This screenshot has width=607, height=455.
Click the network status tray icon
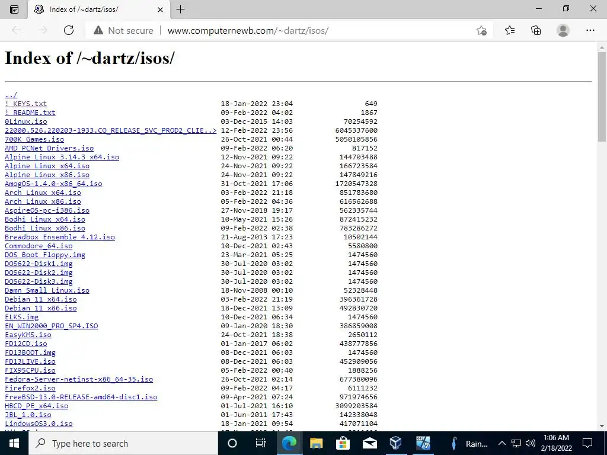(x=516, y=443)
